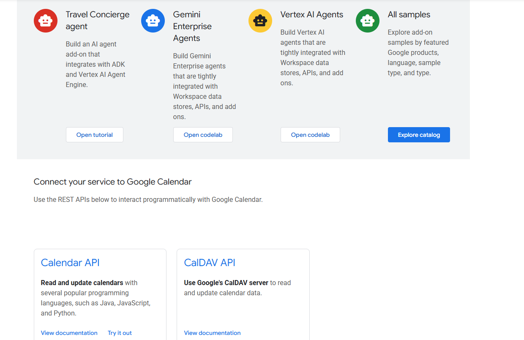Click the Travel Concierge agent title
Screen dimensions: 524x340
pos(97,20)
